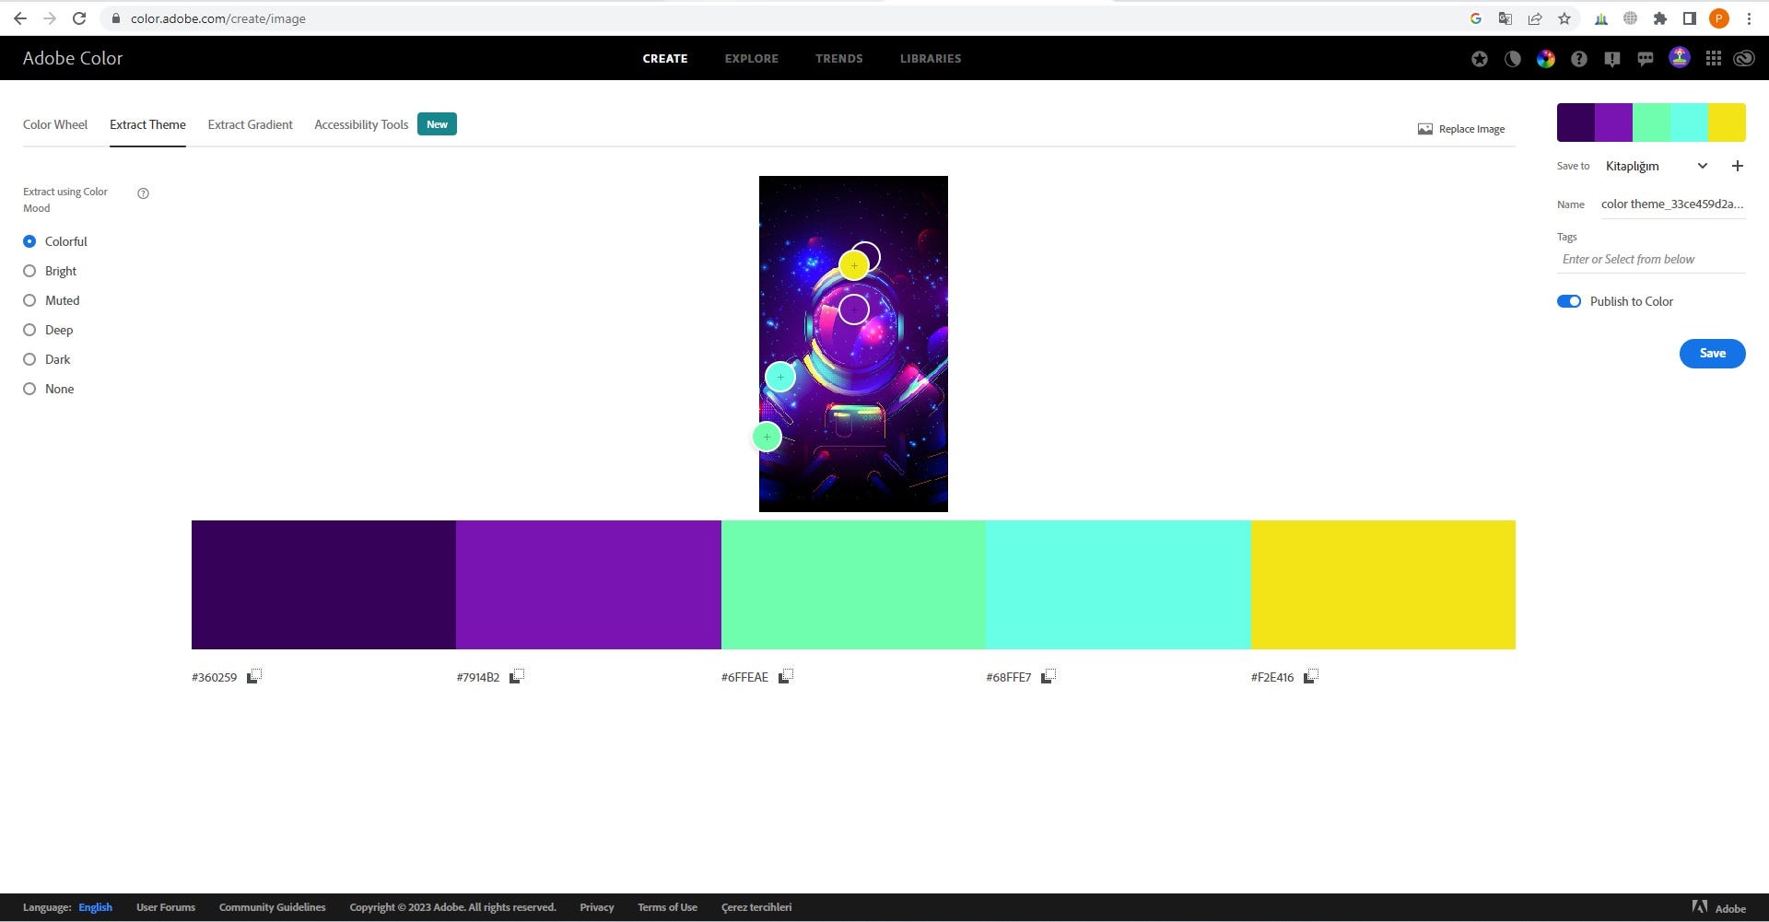
Task: Open the EXPLORE menu
Action: [x=752, y=58]
